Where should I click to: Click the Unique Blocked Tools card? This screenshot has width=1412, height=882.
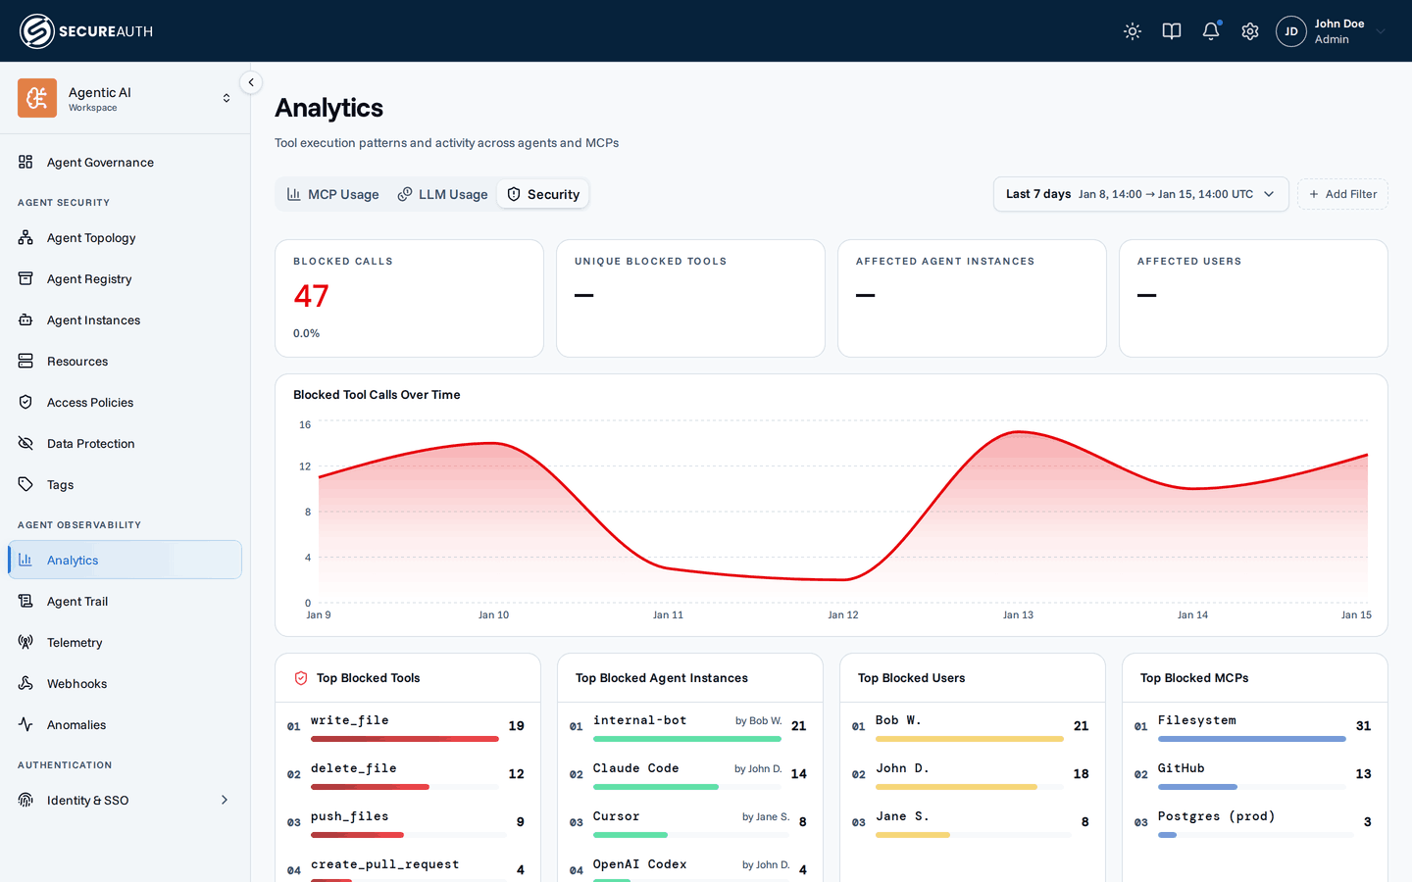(690, 298)
